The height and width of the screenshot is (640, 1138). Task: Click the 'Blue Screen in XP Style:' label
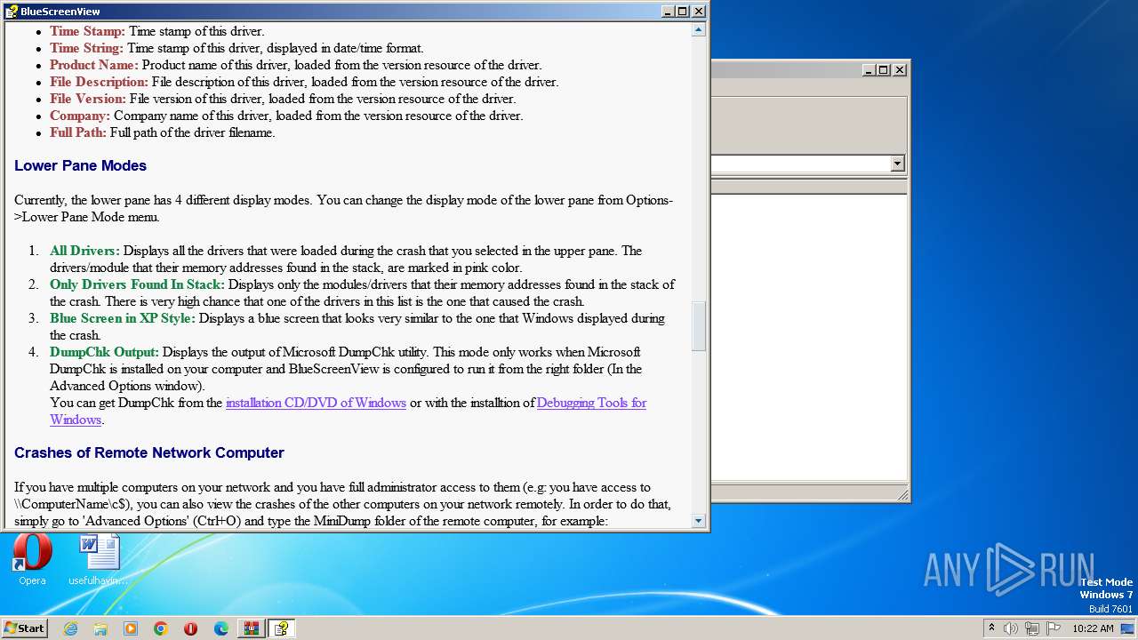point(123,318)
